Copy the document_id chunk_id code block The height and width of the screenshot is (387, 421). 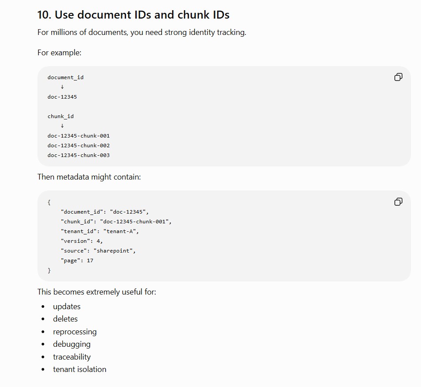(x=398, y=77)
